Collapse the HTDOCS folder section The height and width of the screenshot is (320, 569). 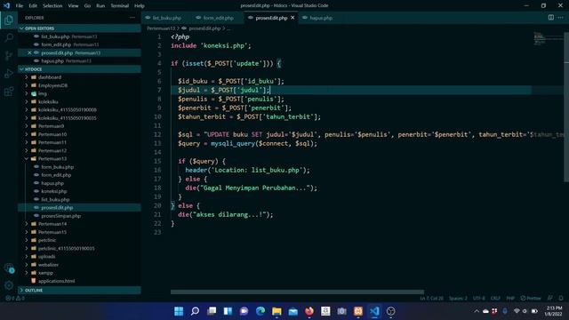tap(79, 69)
